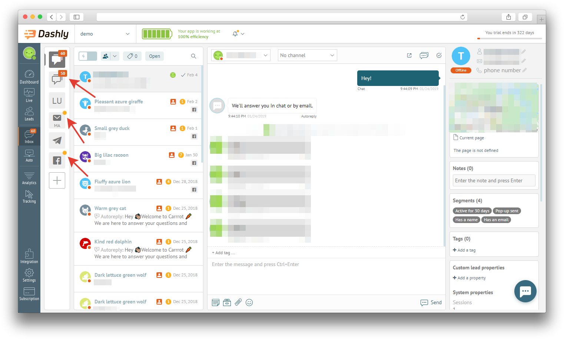Select the LU channel
Viewport: 564px width, 339px height.
pyautogui.click(x=57, y=101)
